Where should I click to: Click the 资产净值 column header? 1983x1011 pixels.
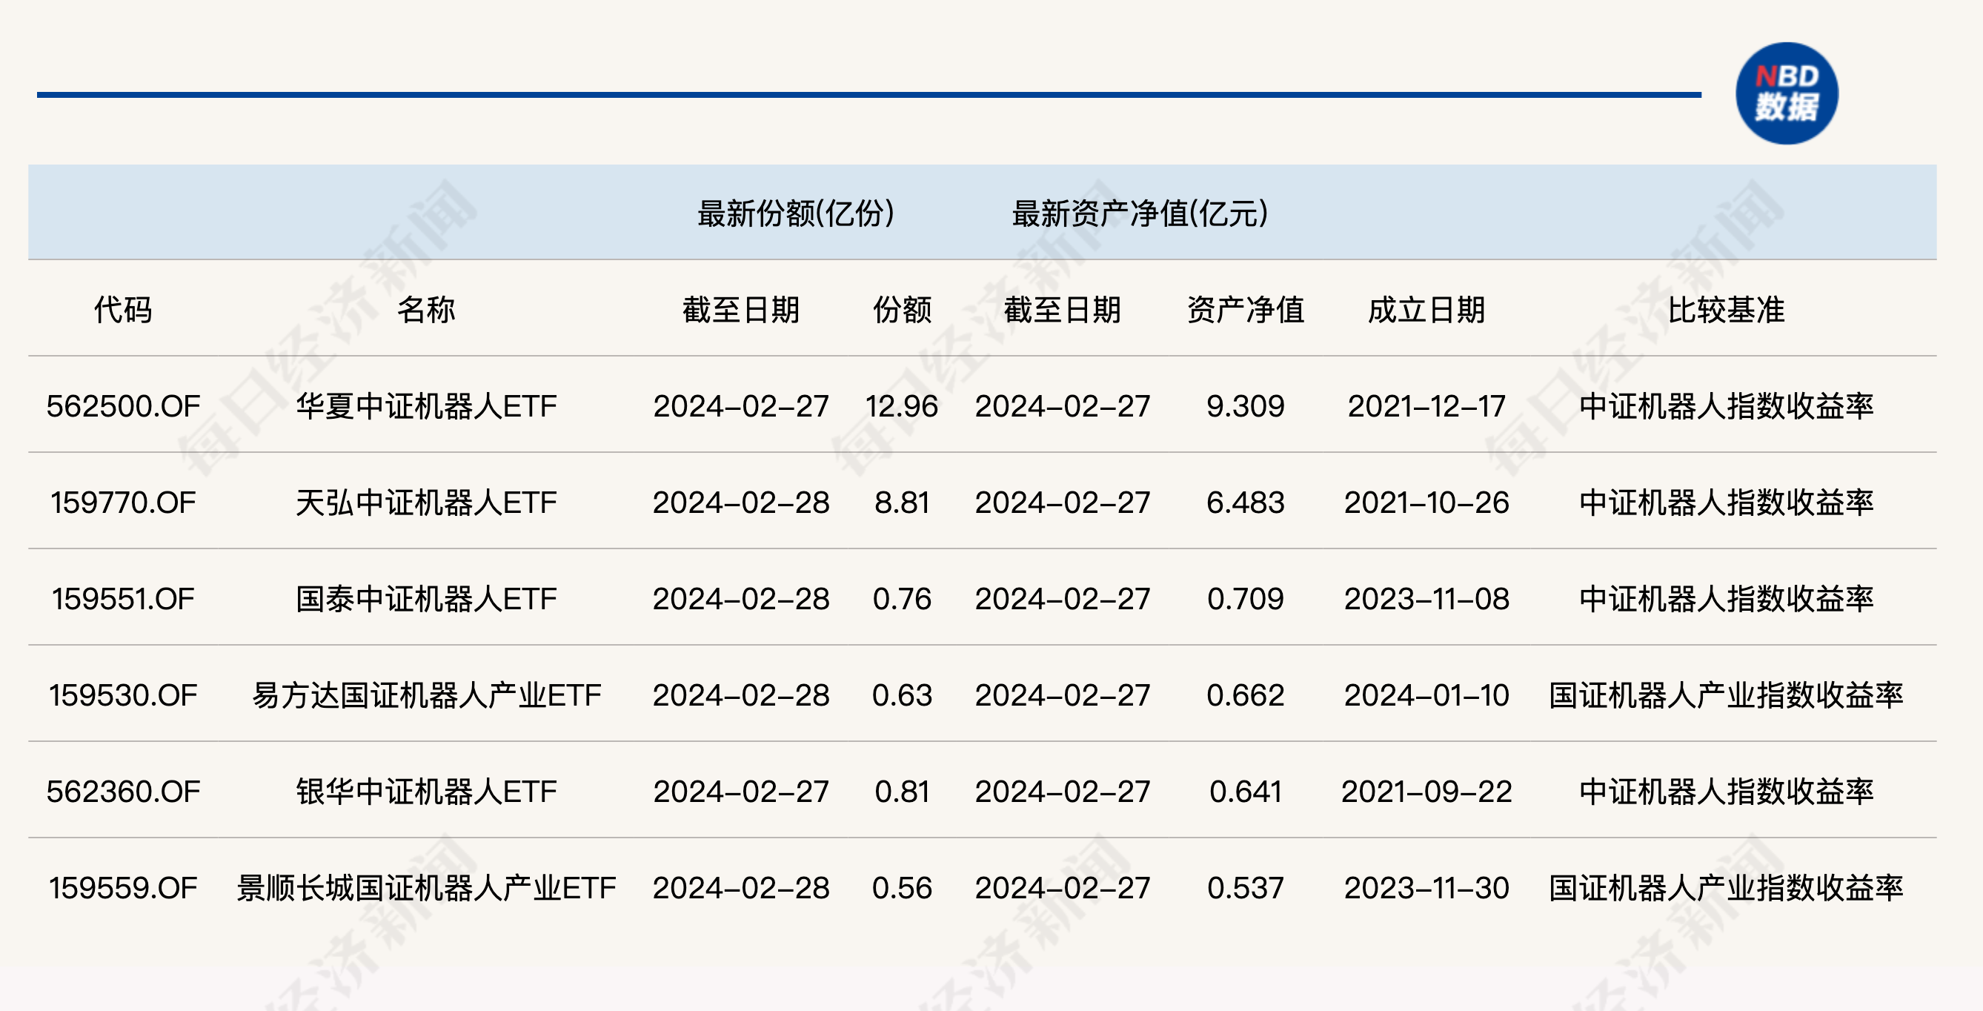[1246, 310]
